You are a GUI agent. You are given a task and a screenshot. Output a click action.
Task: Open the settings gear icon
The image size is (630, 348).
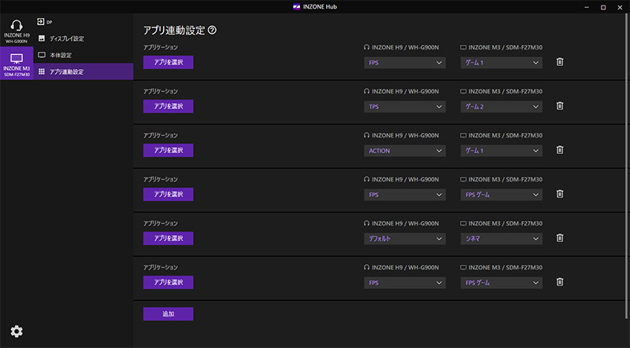(x=17, y=332)
